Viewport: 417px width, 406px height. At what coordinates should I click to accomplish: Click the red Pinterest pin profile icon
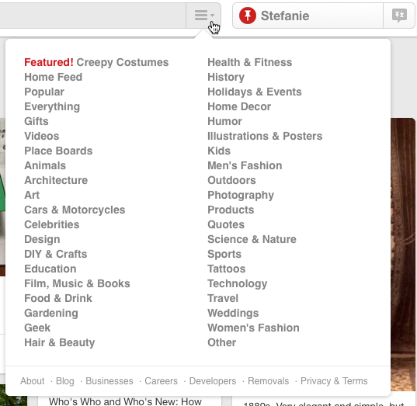(x=248, y=16)
